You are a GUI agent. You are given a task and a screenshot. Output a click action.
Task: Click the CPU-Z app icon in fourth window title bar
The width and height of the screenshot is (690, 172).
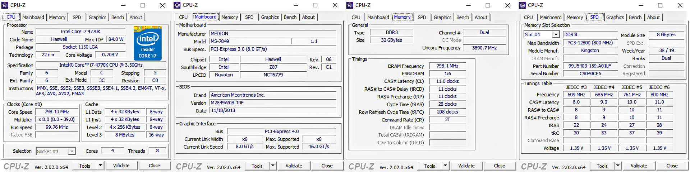tap(522, 5)
